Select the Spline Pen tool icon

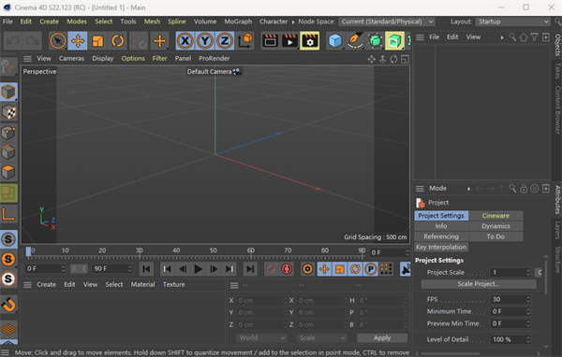355,41
